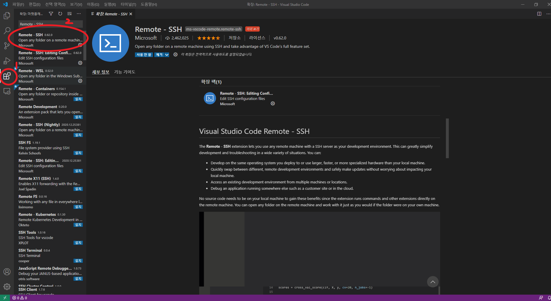Image resolution: width=551 pixels, height=301 pixels.
Task: Open the Terminal menu (터미널)
Action: (128, 4)
